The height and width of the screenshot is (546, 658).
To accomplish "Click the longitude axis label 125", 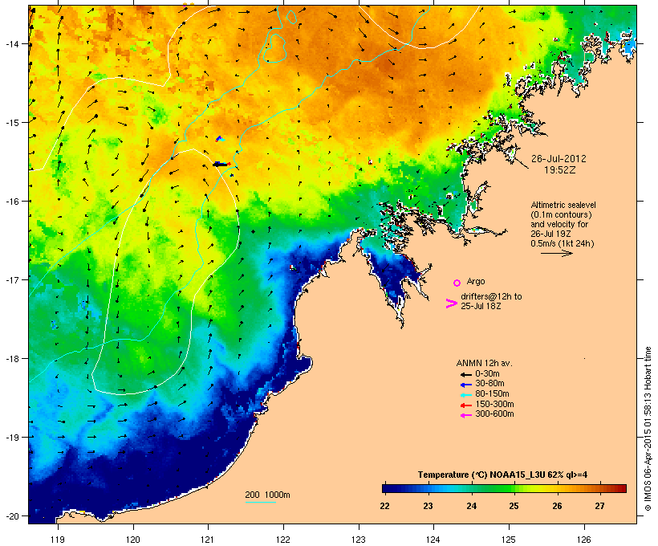I will 509,539.
